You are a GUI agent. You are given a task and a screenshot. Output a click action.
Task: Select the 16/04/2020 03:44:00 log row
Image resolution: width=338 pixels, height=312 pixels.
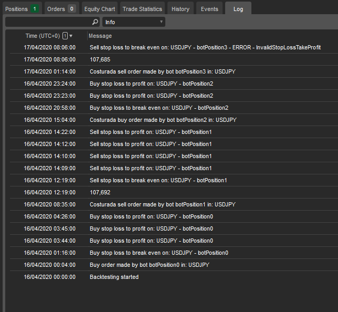coord(174,241)
